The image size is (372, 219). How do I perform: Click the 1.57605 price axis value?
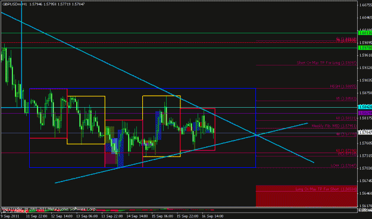click(365, 143)
